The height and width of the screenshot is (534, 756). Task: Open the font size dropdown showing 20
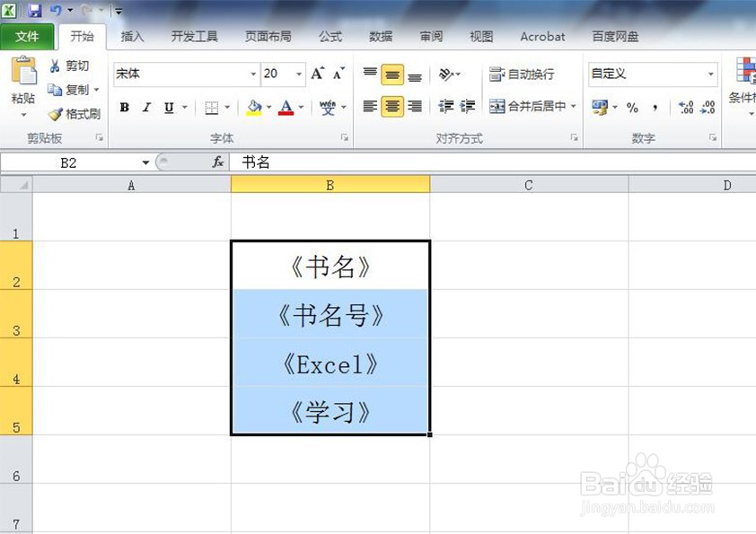[299, 74]
